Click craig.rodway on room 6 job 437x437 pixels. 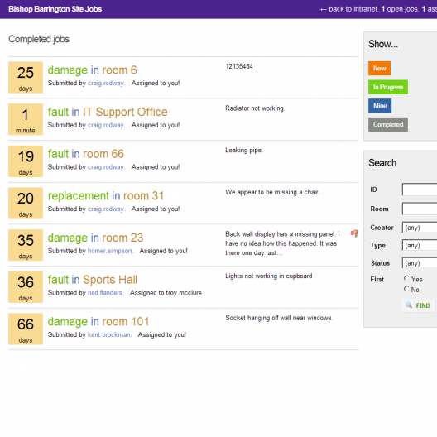pyautogui.click(x=106, y=83)
